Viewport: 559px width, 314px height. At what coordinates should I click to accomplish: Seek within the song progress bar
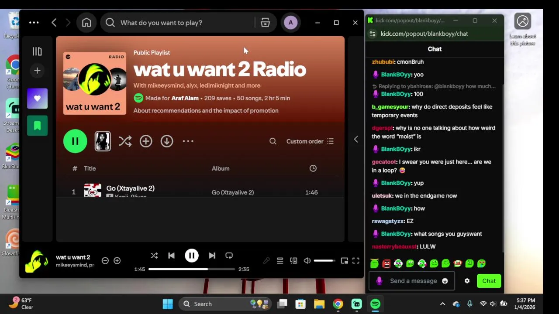tap(191, 269)
